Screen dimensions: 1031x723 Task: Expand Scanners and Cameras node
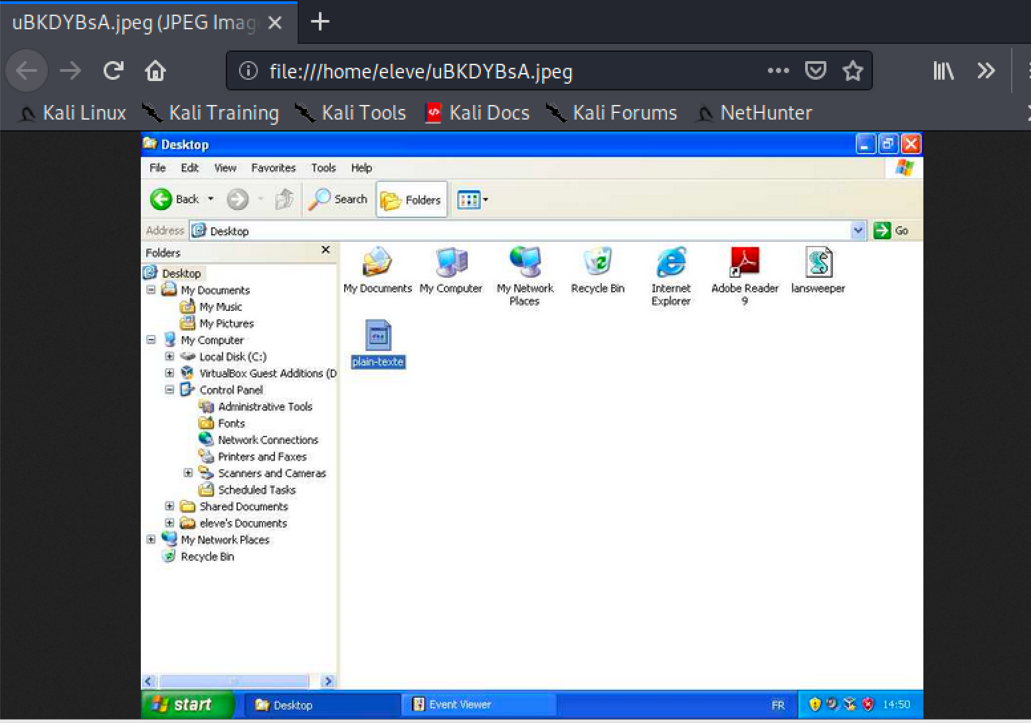point(189,472)
